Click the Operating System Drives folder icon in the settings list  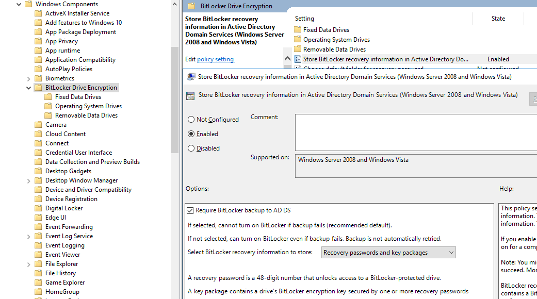(x=298, y=39)
